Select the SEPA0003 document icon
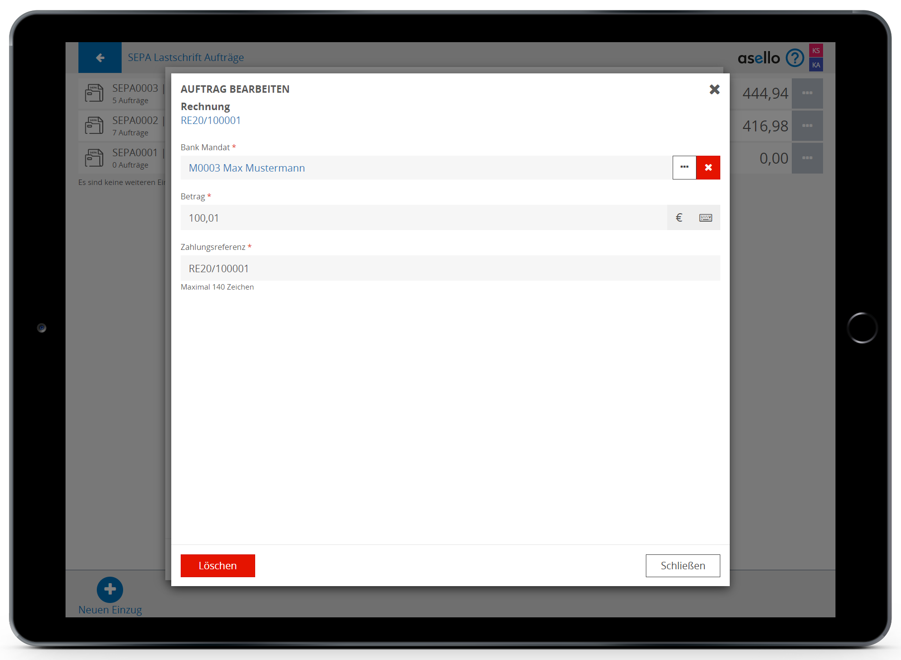This screenshot has height=660, width=901. click(x=94, y=93)
